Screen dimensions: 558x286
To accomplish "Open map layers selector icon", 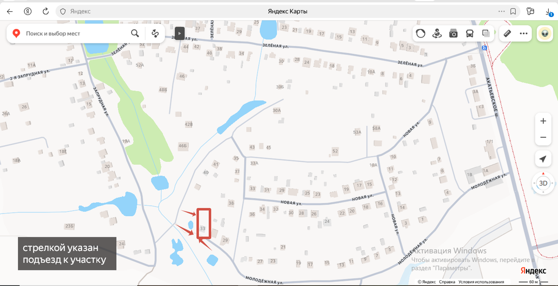I will (x=486, y=34).
